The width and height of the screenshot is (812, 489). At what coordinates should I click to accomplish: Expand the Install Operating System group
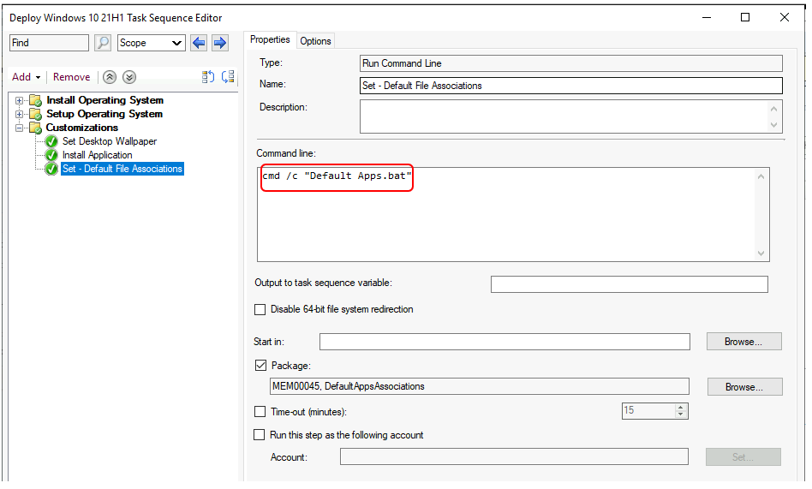20,100
